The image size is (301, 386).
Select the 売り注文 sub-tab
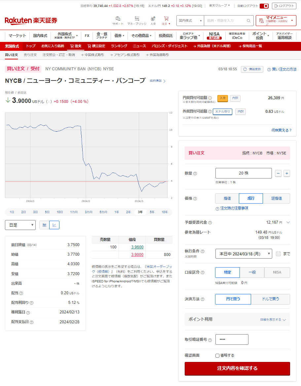tap(30, 55)
